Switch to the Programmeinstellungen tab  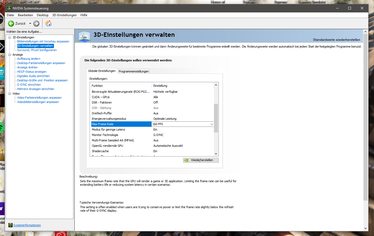[x=134, y=71]
